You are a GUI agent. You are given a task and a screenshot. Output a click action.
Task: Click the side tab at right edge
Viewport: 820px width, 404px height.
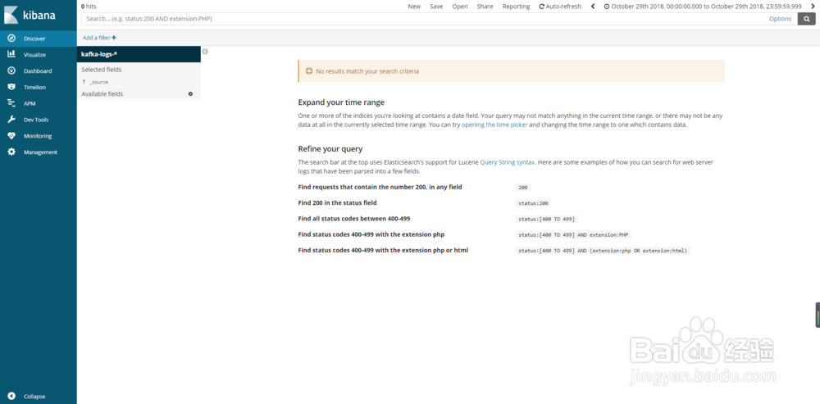(818, 315)
